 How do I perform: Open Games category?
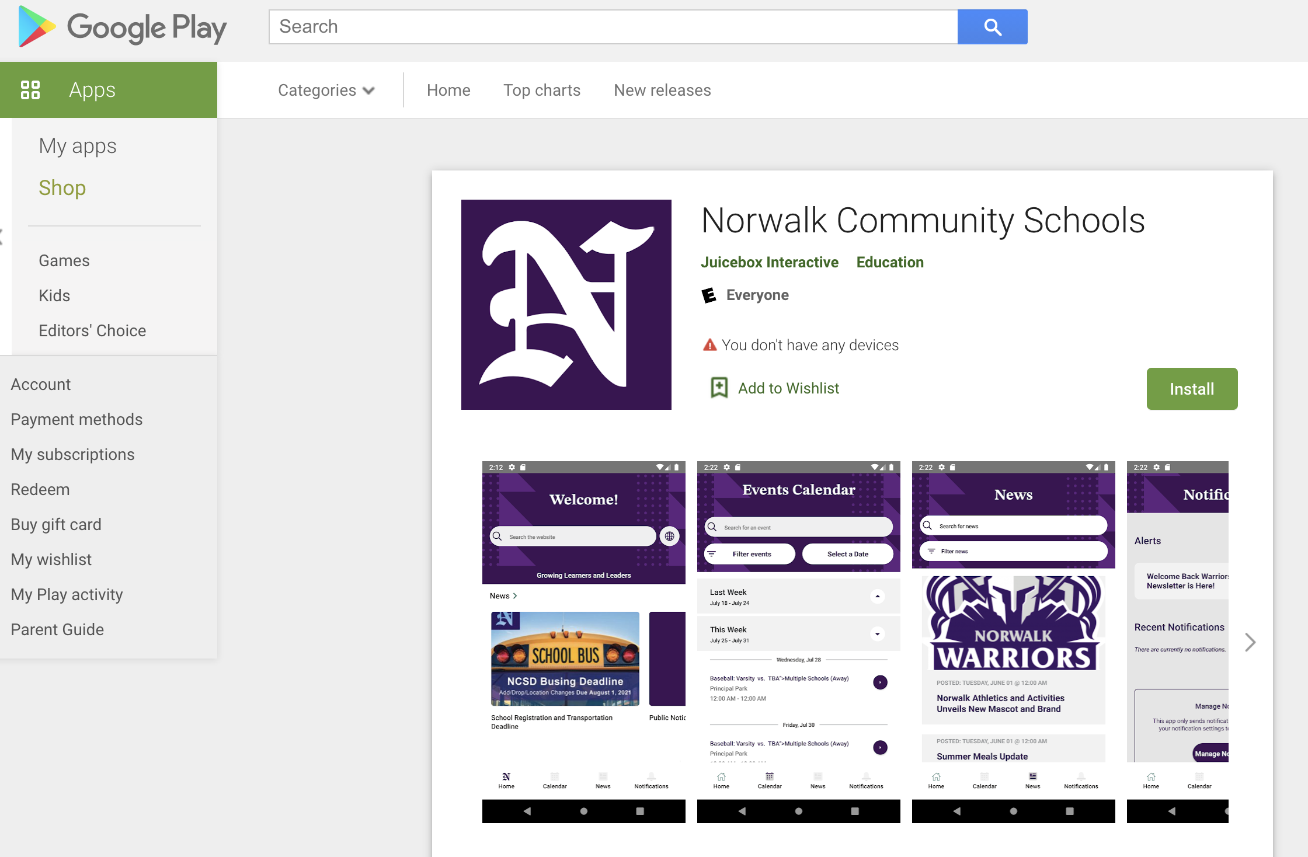tap(64, 260)
